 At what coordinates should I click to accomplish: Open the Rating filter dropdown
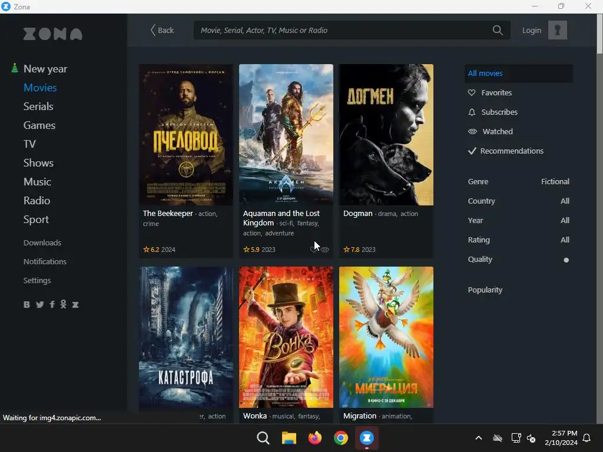518,240
